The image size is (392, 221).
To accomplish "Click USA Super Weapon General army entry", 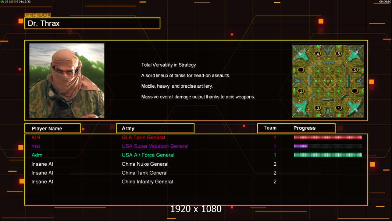I will coord(155,146).
